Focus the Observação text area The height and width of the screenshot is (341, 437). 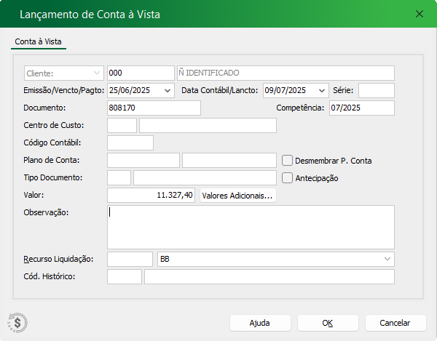tap(251, 228)
